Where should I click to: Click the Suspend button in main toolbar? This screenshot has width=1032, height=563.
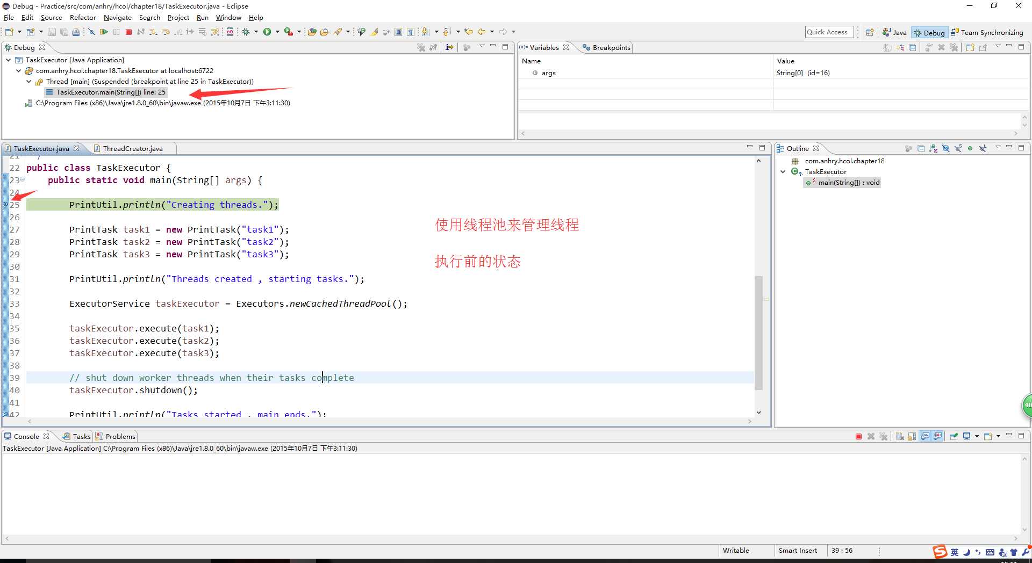[x=116, y=32]
